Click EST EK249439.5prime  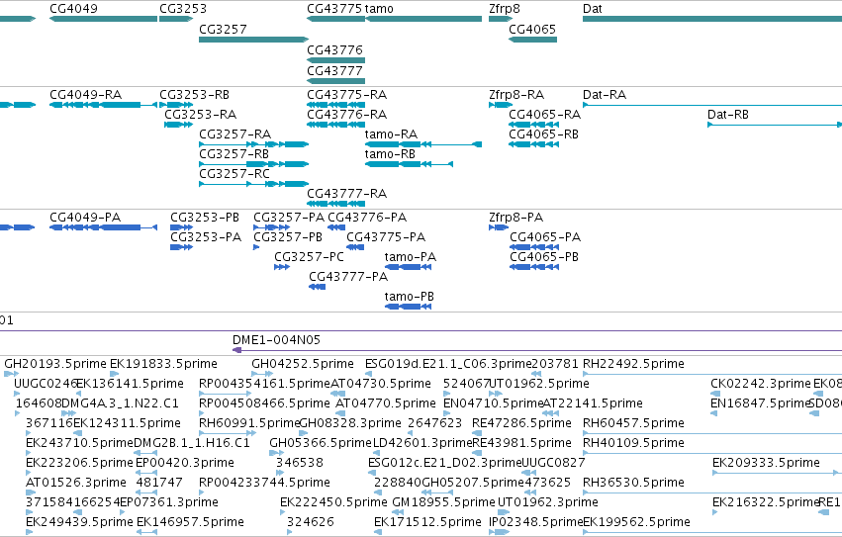(30, 532)
